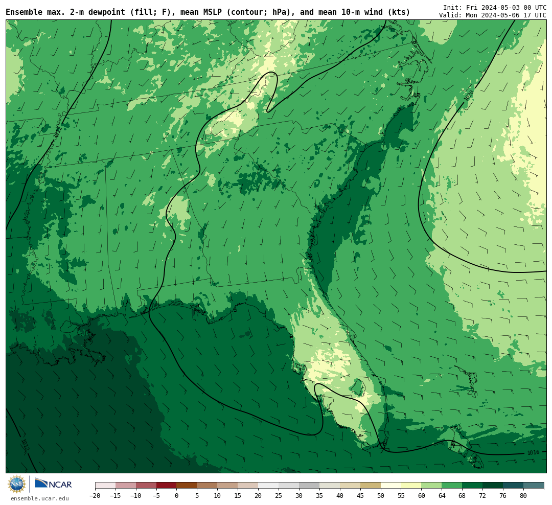Click the 'Valid: Mon 2024-05-06 17 UTC' text
The image size is (552, 505).
(x=493, y=15)
